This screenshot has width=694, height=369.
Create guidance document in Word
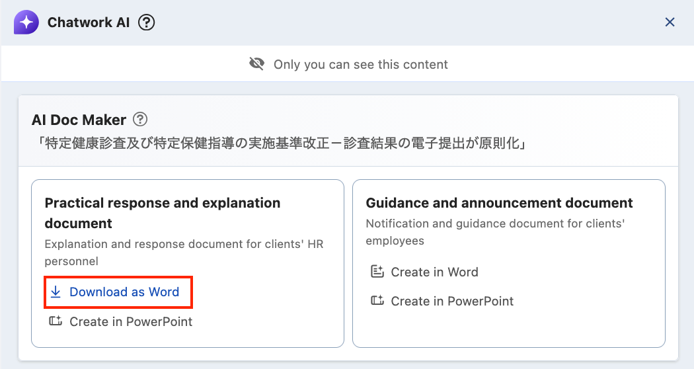tap(424, 272)
